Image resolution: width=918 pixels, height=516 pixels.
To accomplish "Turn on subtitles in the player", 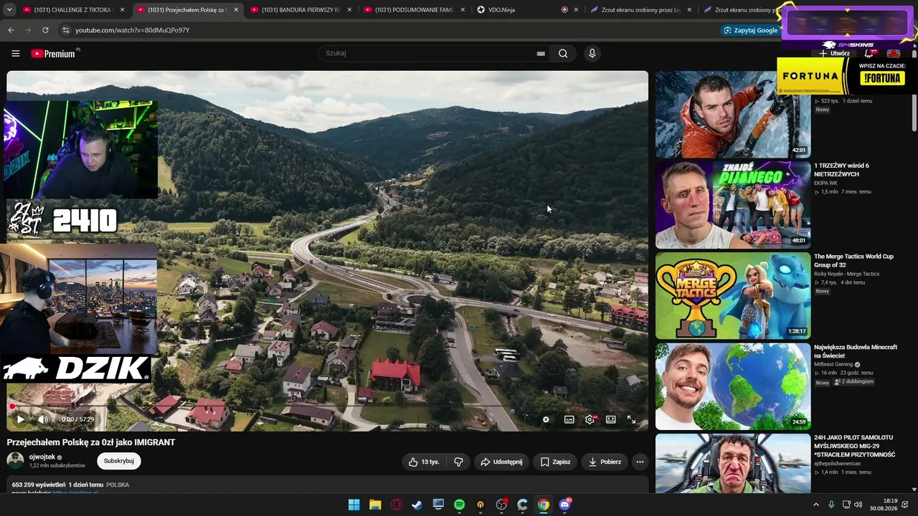I will coord(569,419).
